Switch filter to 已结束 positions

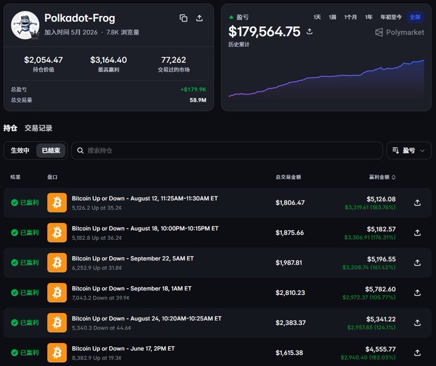click(51, 150)
